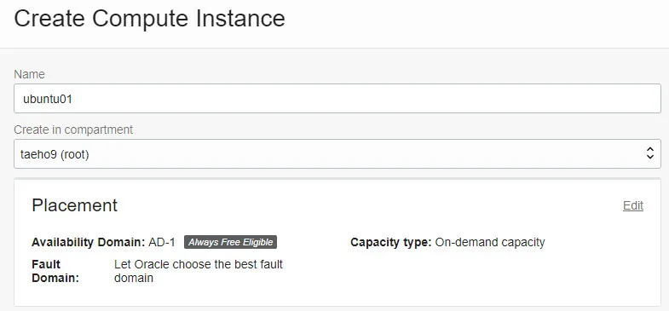Viewport: 669px width, 311px height.
Task: Click the Capacity type label
Action: [x=391, y=242]
